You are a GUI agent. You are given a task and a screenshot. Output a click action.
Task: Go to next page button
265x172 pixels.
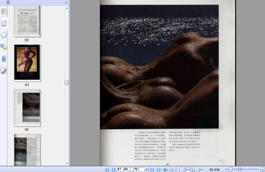tap(152, 170)
